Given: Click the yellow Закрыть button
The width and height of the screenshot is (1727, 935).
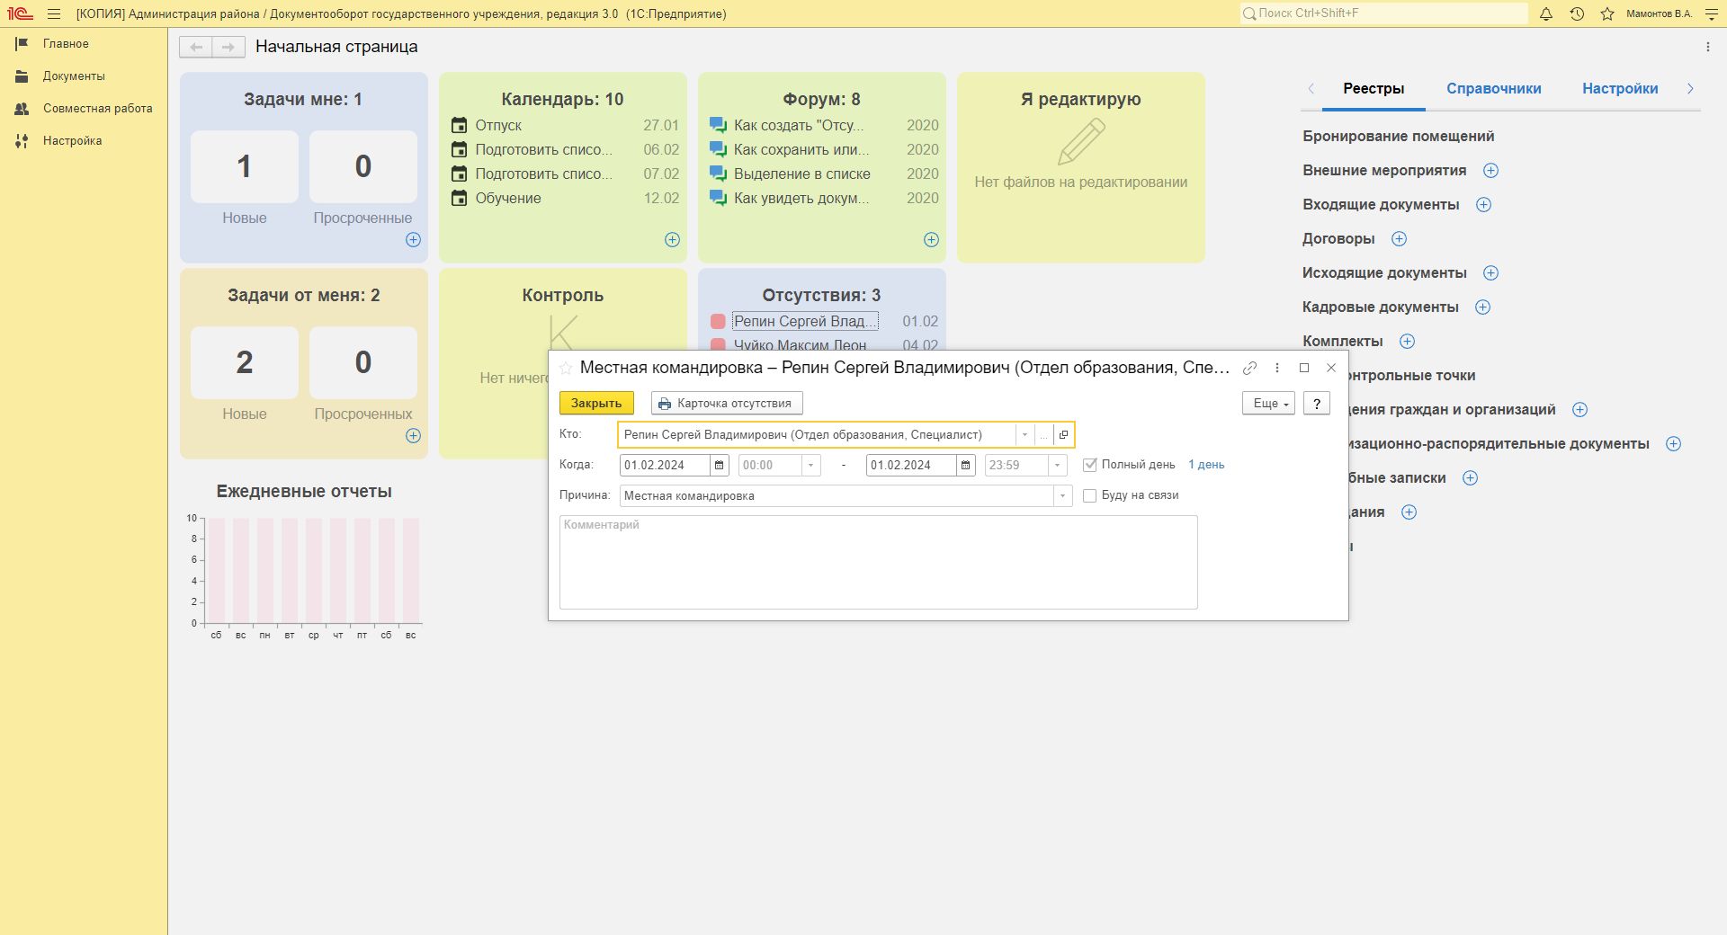Looking at the screenshot, I should pos(596,403).
